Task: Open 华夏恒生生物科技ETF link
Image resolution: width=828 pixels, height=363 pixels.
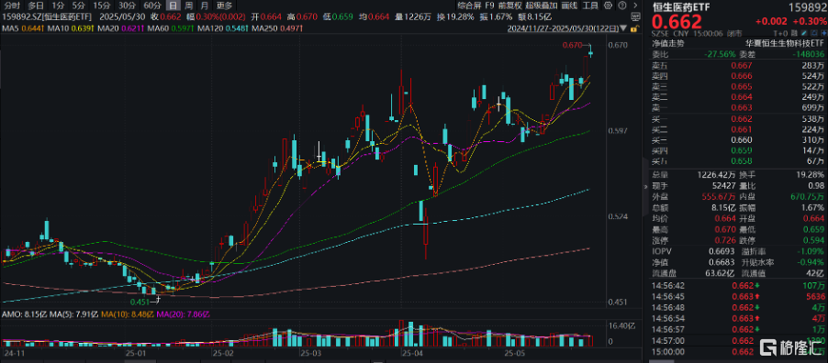Action: 784,44
